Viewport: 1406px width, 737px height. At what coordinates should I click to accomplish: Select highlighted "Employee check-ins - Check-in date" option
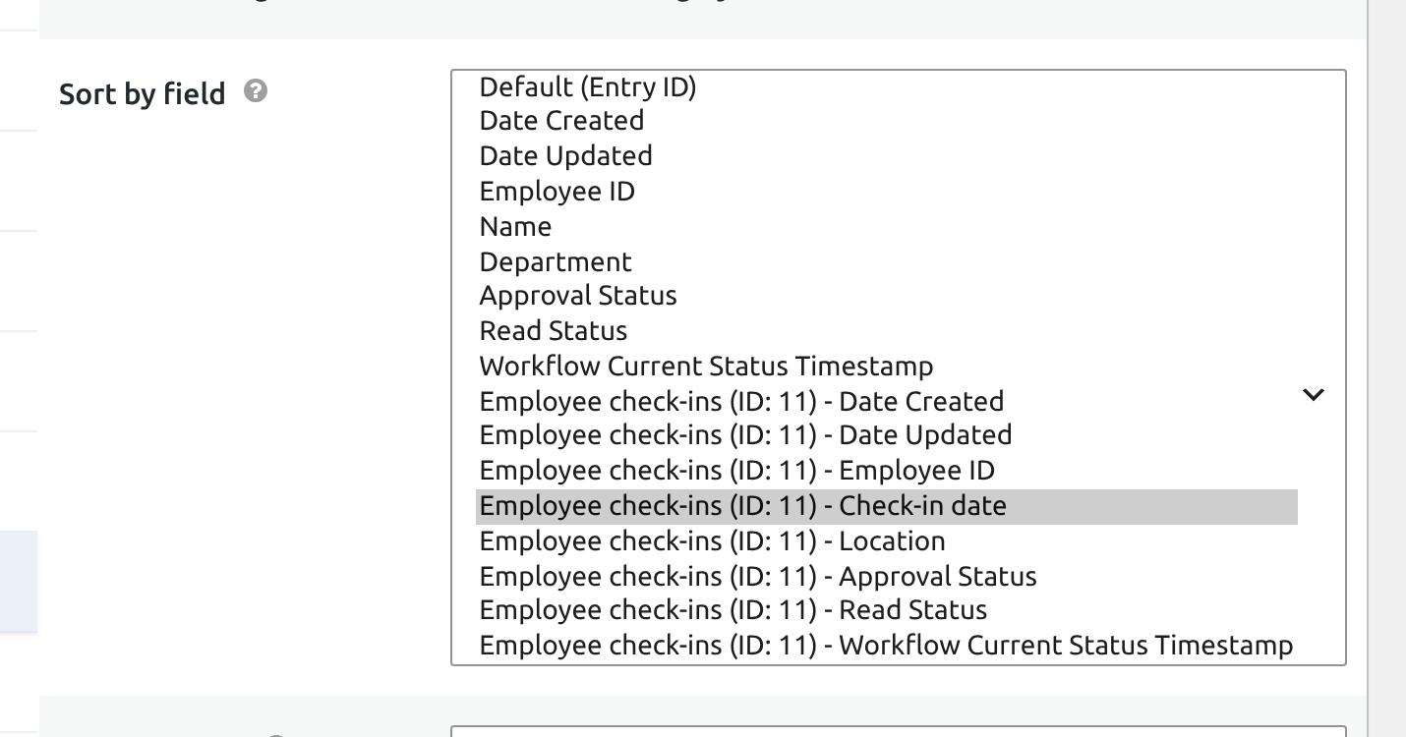click(887, 506)
